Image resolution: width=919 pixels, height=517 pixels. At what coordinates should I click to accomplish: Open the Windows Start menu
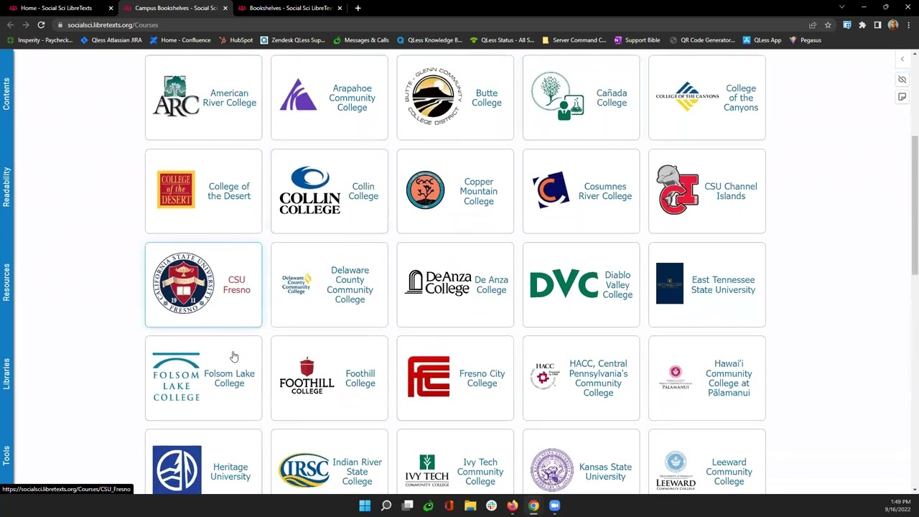[365, 506]
